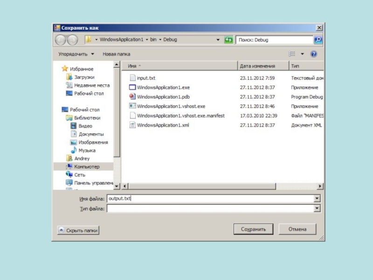Click the back navigation arrow

pos(61,40)
